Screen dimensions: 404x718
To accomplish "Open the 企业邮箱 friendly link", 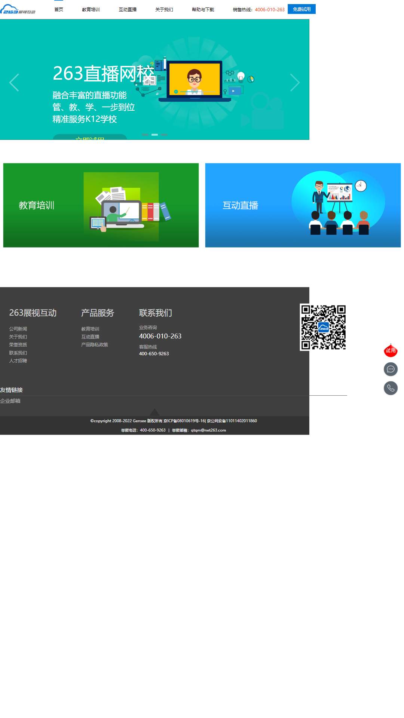I will pyautogui.click(x=10, y=401).
